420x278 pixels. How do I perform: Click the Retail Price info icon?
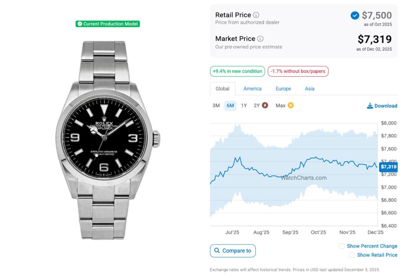(x=256, y=15)
